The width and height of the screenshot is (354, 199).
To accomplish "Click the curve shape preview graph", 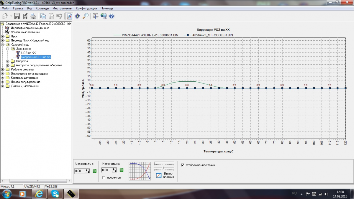I will pyautogui.click(x=140, y=171).
